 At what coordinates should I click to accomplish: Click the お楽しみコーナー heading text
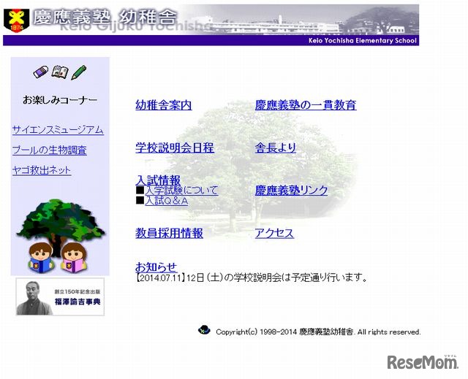[60, 100]
